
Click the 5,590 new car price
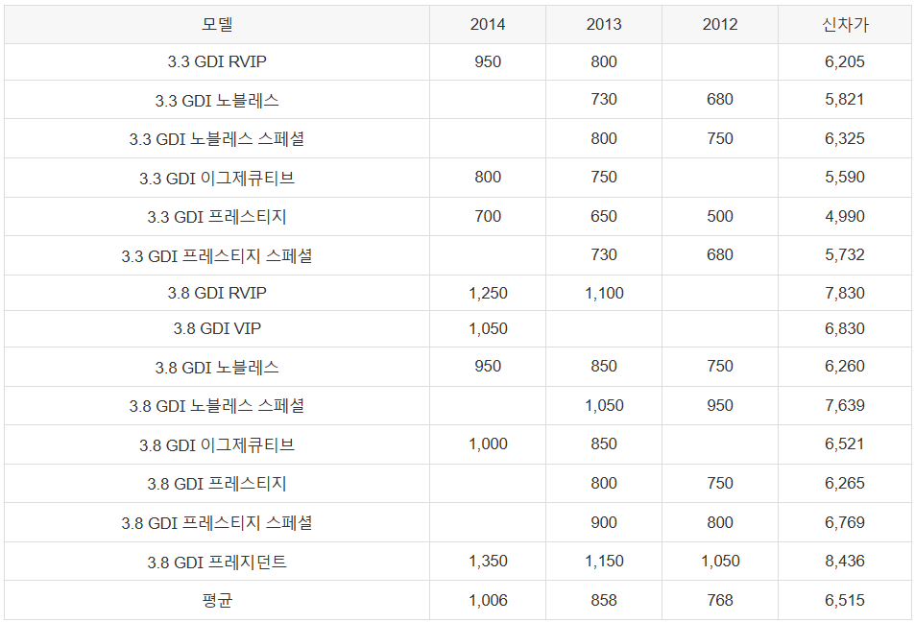(x=844, y=178)
